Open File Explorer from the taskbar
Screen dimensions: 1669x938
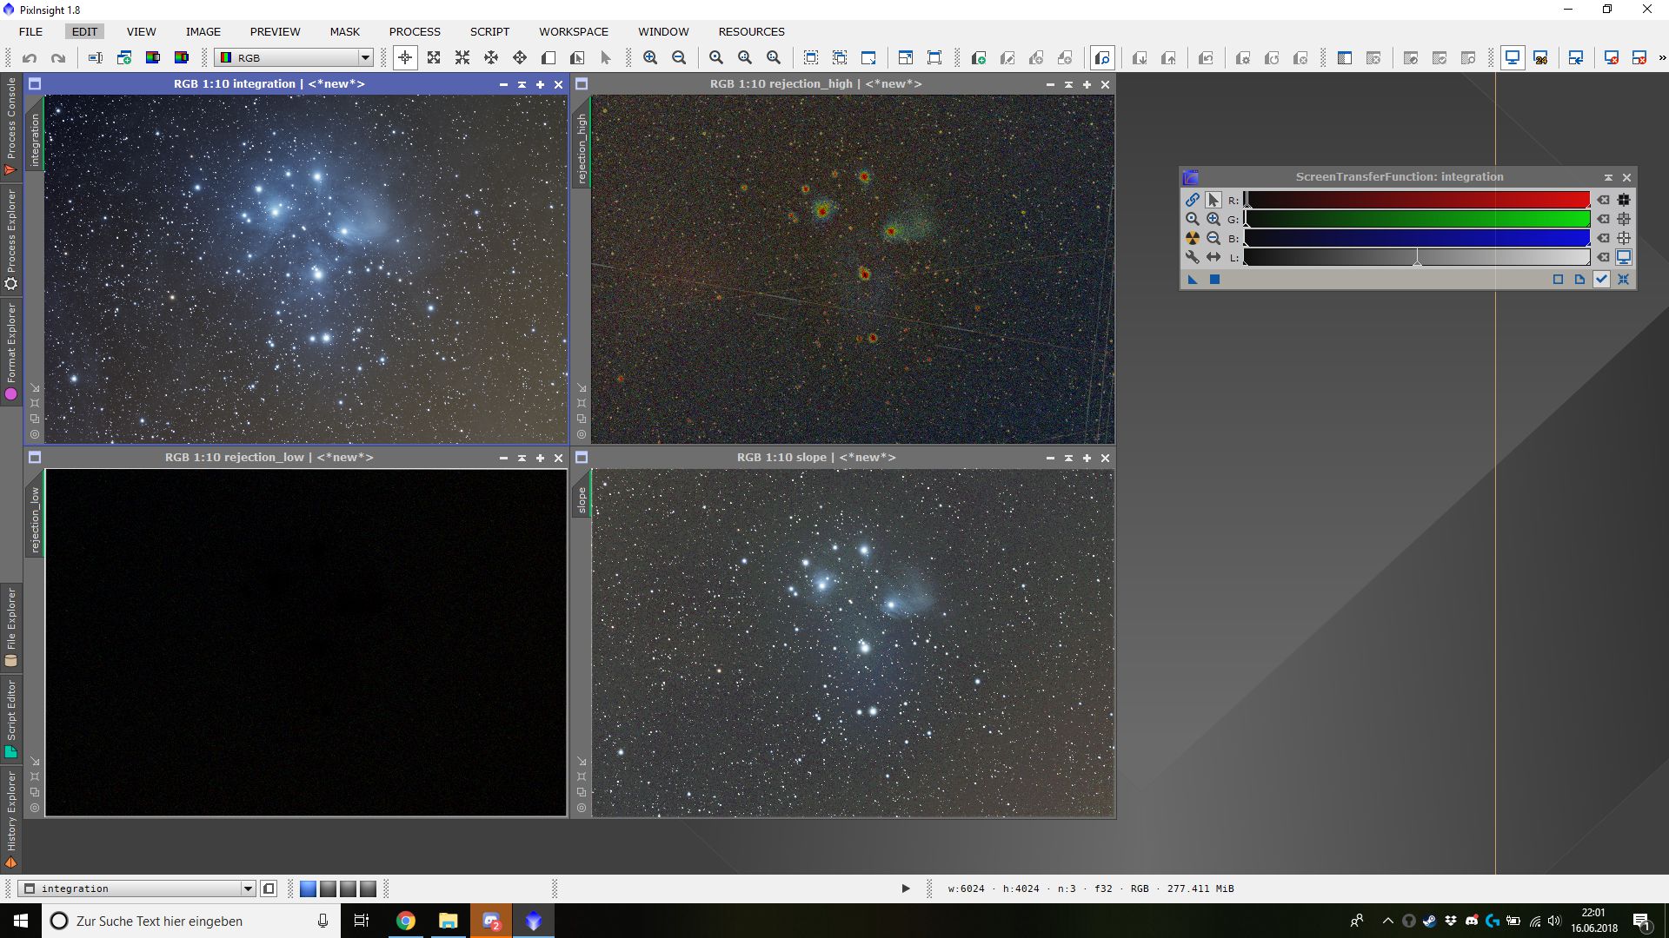(449, 921)
